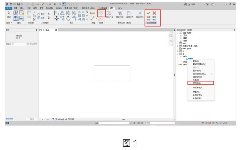The width and height of the screenshot is (242, 150).
Task: Open the 文件 tab
Action: pyautogui.click(x=9, y=8)
